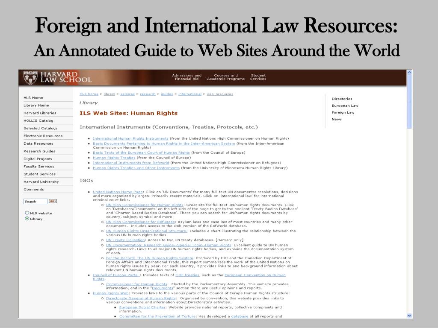Image resolution: width=438 pixels, height=328 pixels.
Task: Open UN Documentation Research Guide link
Action: [x=169, y=245]
